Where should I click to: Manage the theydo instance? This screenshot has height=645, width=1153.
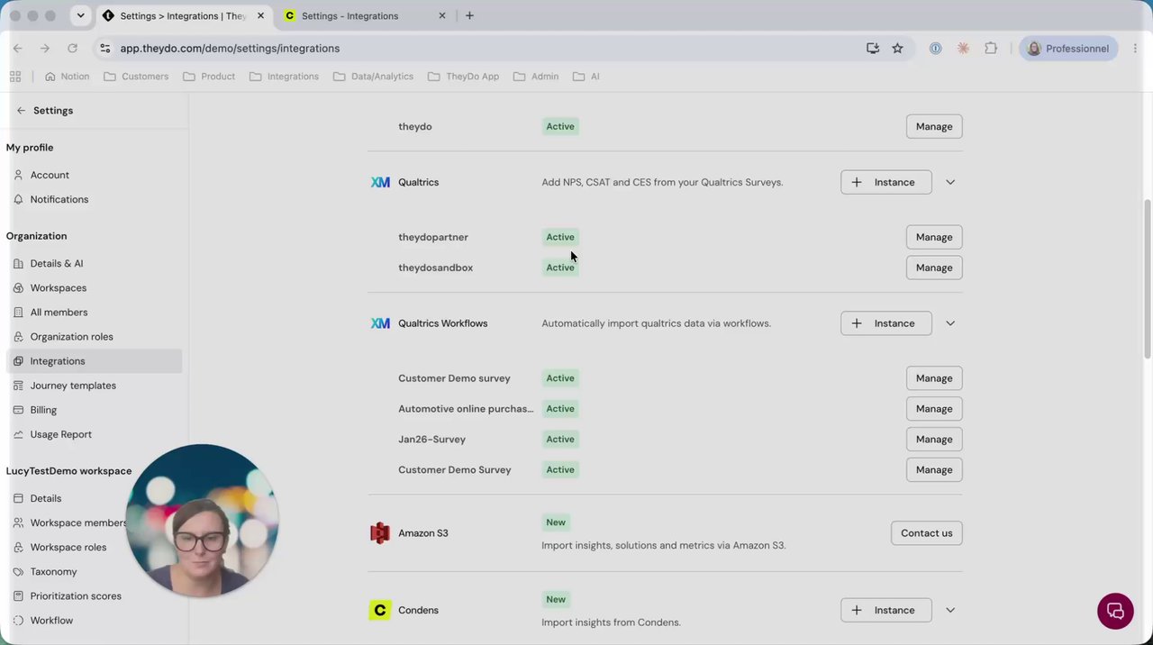(934, 126)
